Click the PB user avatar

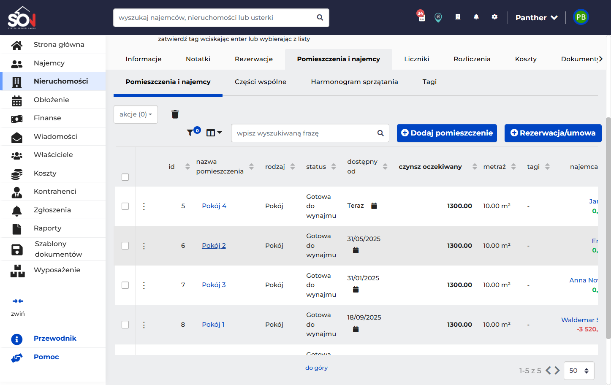(x=581, y=17)
